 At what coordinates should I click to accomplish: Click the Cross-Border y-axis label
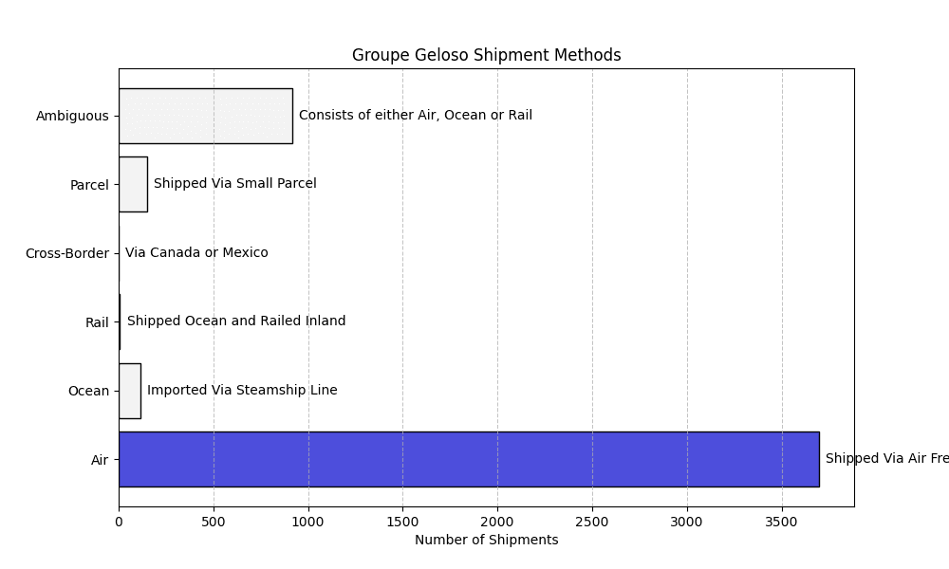pyautogui.click(x=67, y=253)
